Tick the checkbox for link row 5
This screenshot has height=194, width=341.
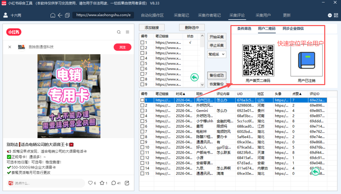click(143, 63)
